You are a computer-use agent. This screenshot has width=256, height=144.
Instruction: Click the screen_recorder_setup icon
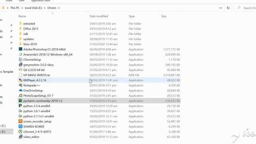[20, 121]
